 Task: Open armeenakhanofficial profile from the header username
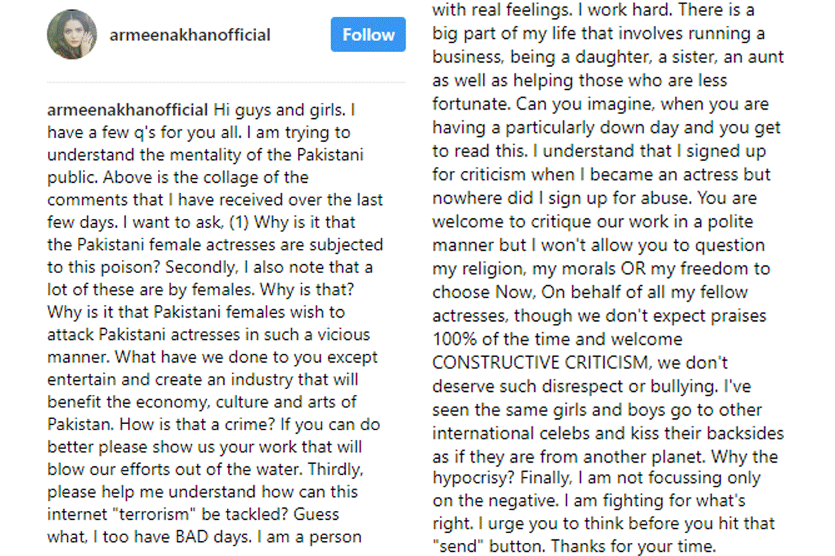[190, 35]
